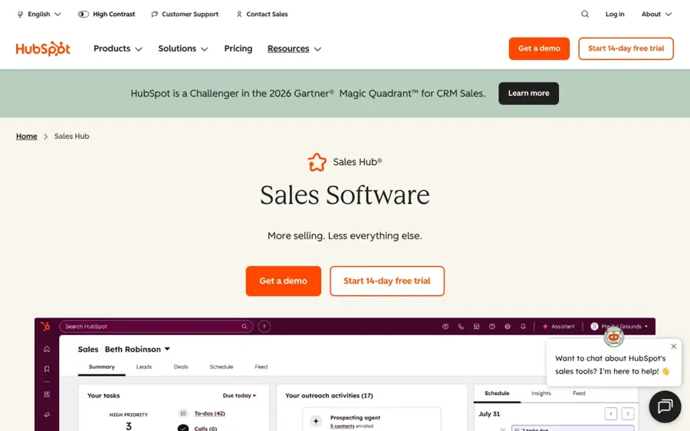Click the phone calling icon in dashboard toolbar
The height and width of the screenshot is (431, 690).
[x=461, y=326]
